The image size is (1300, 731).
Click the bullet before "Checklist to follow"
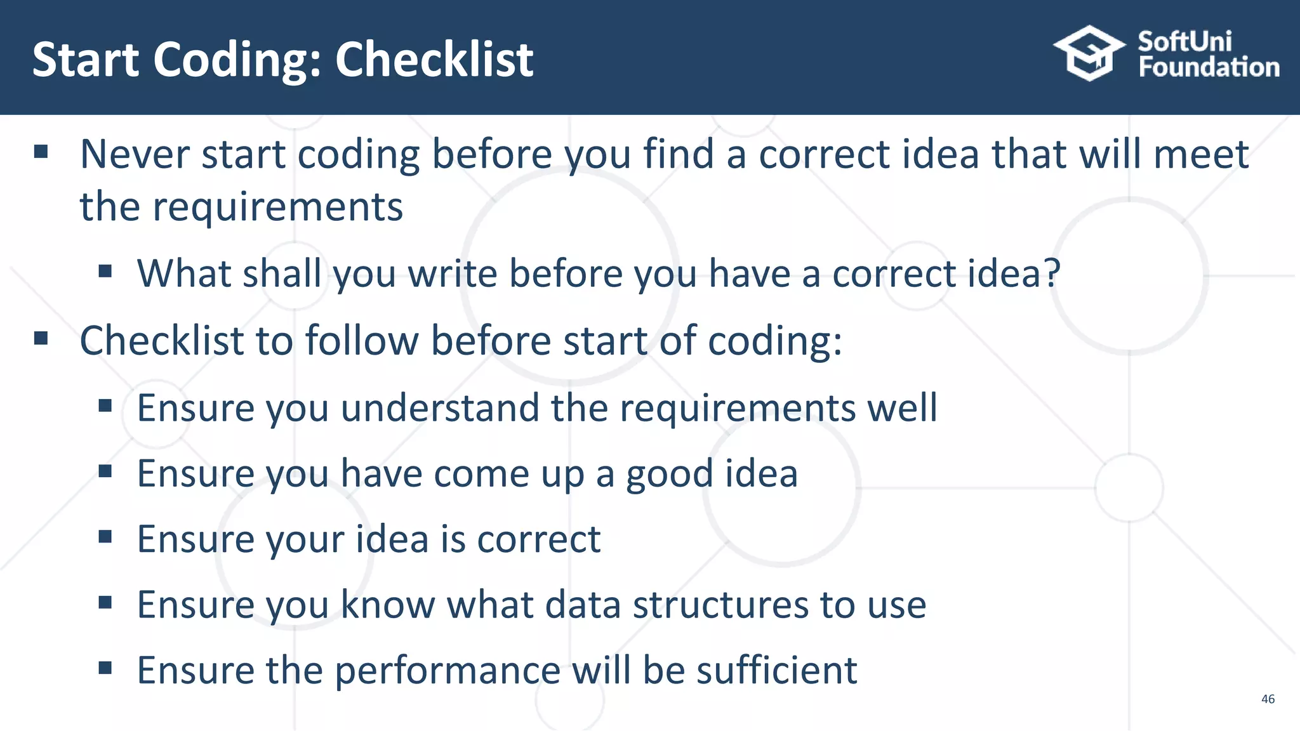click(41, 339)
